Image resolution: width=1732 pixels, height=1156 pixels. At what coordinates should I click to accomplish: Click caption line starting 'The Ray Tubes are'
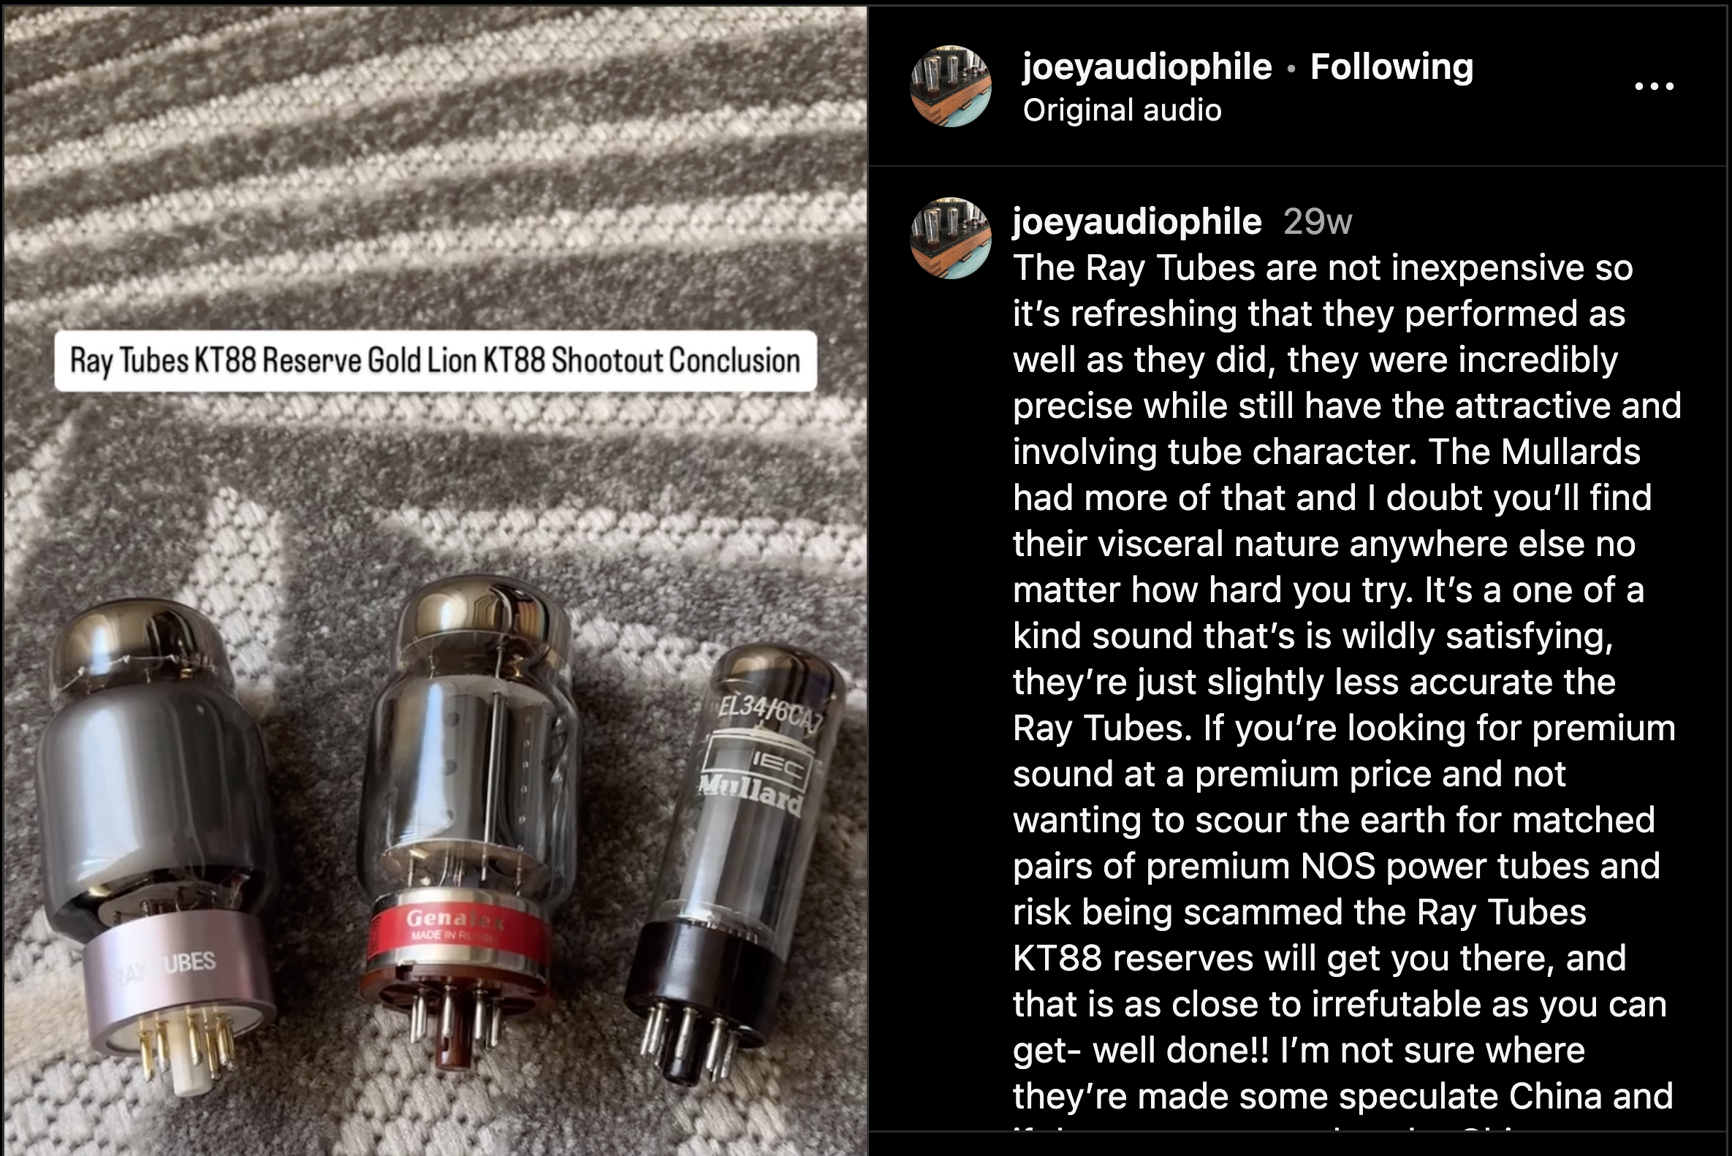click(1323, 268)
